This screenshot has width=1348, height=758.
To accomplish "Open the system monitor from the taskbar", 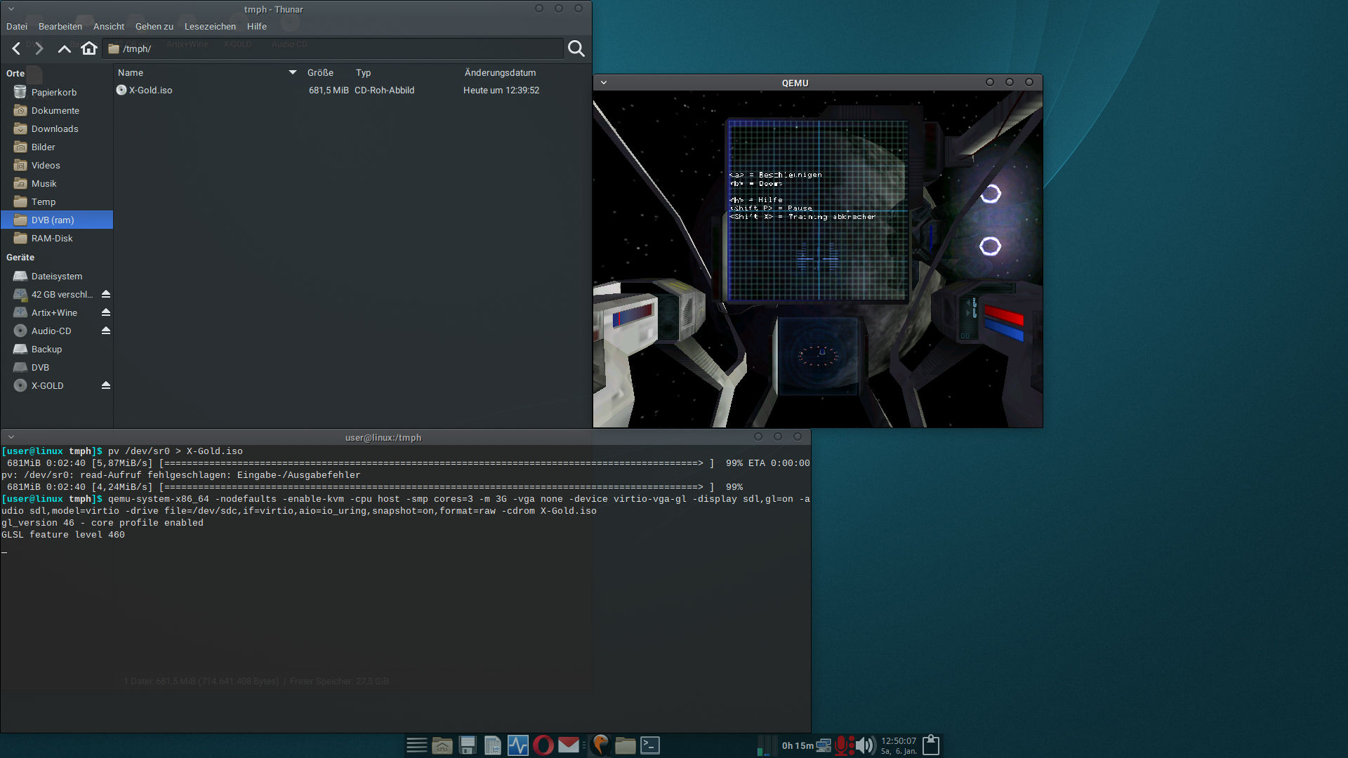I will (517, 745).
